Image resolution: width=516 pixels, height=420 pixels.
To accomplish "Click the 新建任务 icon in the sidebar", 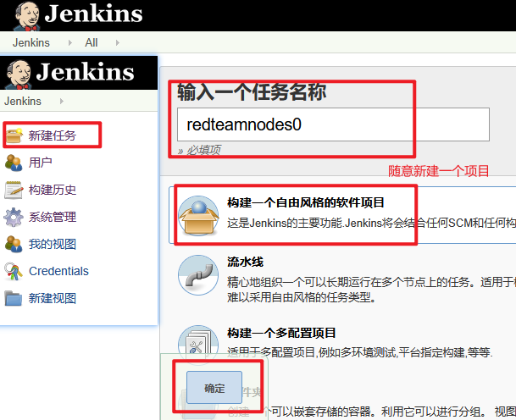I will (x=14, y=135).
